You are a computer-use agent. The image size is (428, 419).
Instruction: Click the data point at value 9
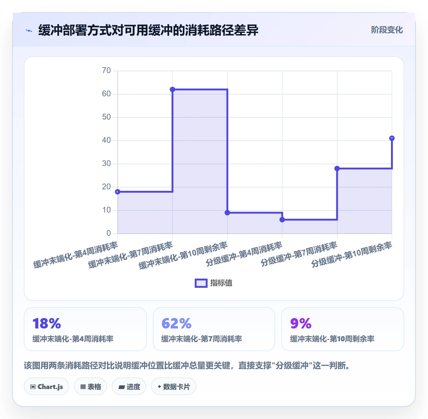[x=227, y=213]
